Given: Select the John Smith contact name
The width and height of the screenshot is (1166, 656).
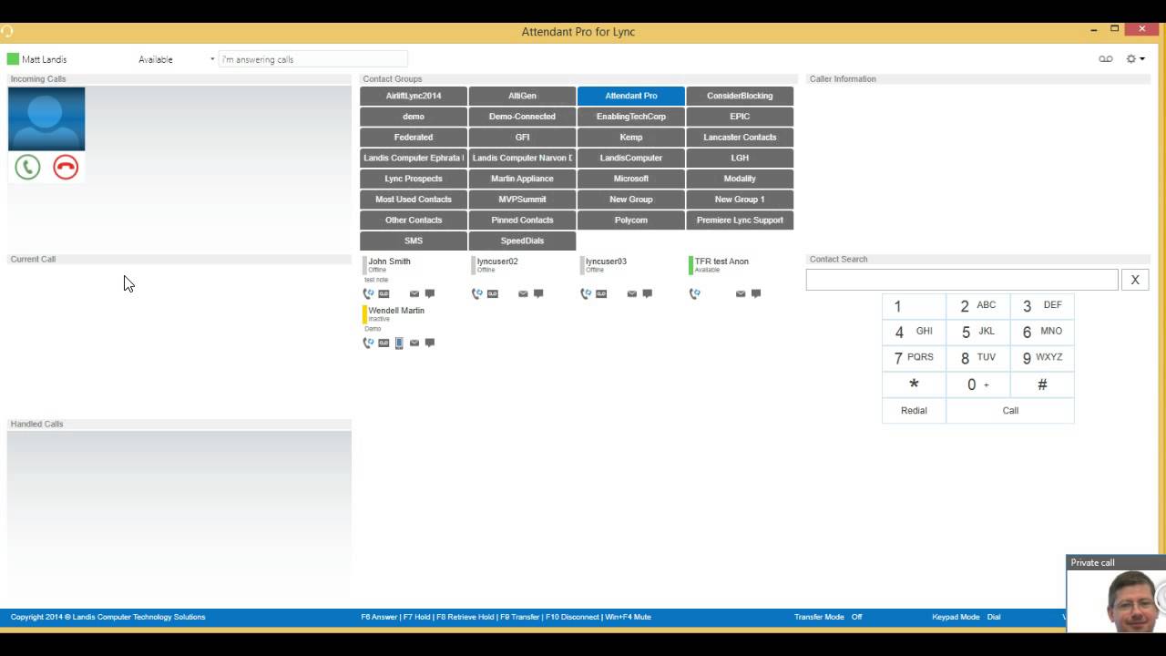Looking at the screenshot, I should pyautogui.click(x=389, y=261).
